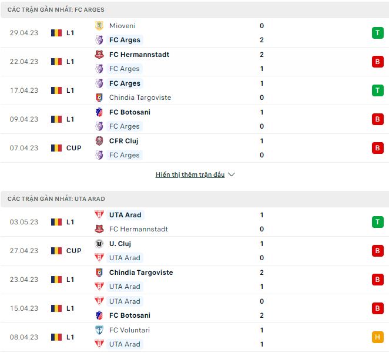
Task: Select CFR Cluj team name
Action: (x=123, y=141)
